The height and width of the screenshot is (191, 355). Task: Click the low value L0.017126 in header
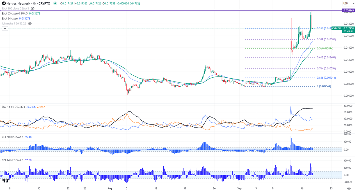click(95, 3)
